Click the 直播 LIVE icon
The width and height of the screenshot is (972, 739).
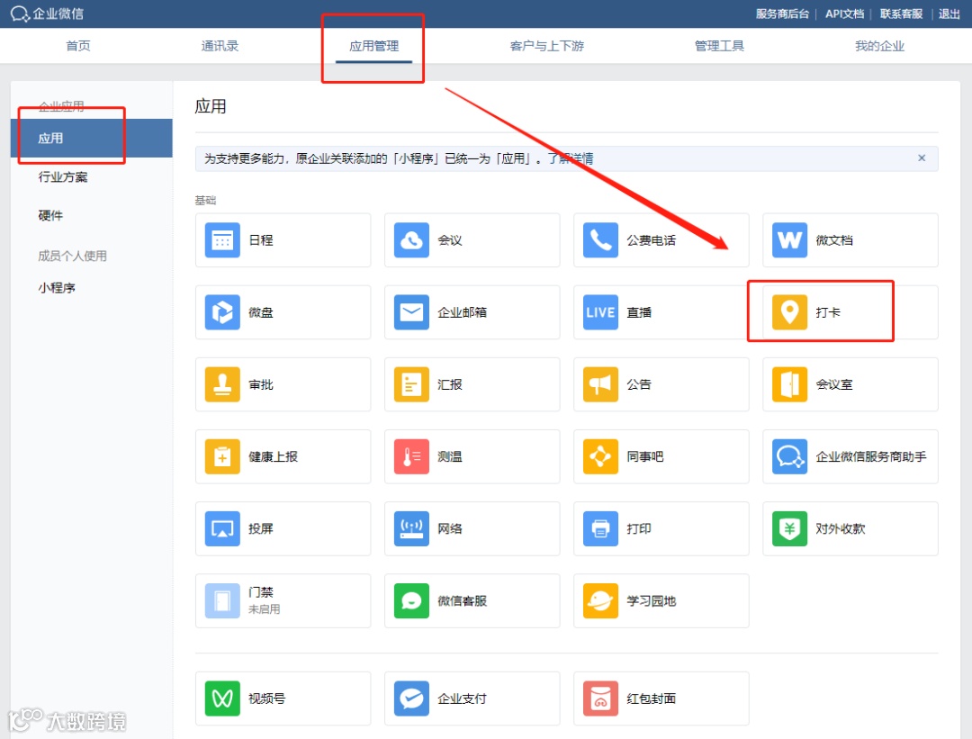coord(600,312)
